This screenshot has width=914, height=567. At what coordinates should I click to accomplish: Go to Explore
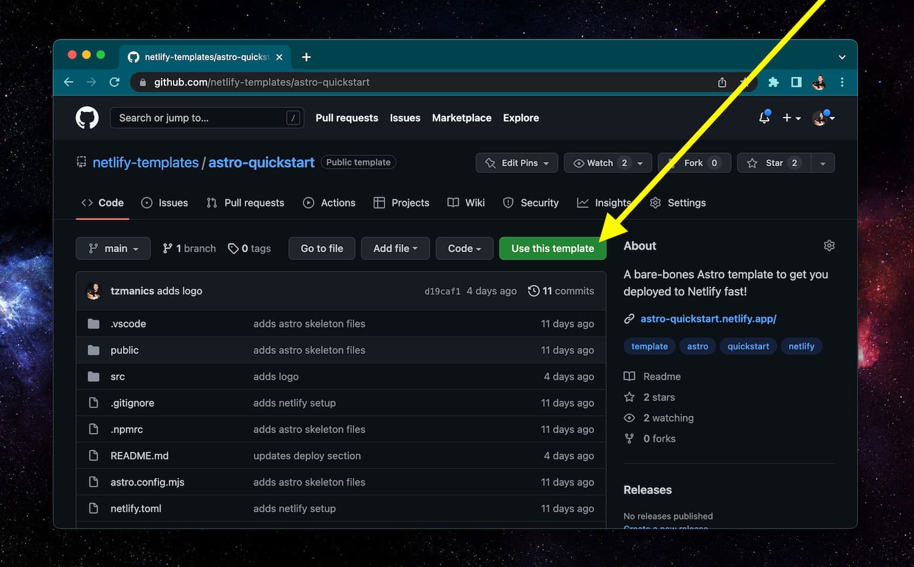(521, 118)
